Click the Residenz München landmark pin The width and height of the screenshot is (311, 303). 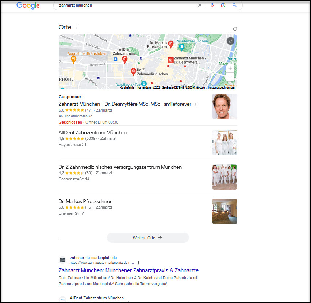(181, 47)
